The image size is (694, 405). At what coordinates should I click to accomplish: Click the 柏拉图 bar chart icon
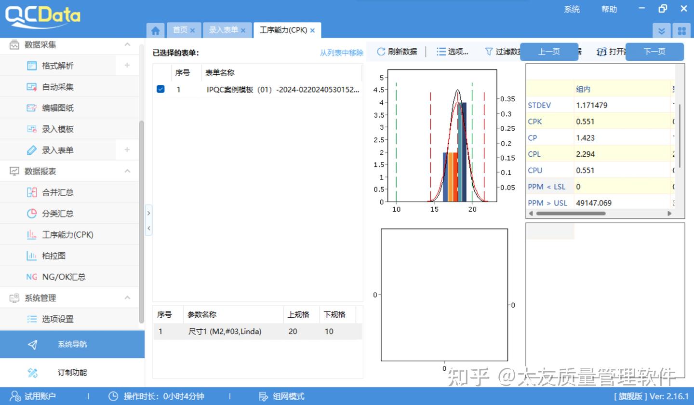[32, 256]
